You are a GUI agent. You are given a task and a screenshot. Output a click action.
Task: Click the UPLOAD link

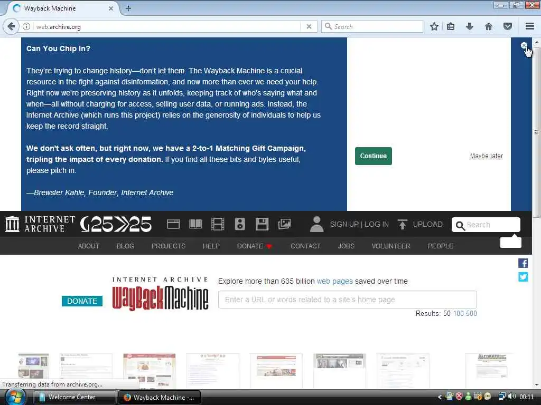pos(427,224)
